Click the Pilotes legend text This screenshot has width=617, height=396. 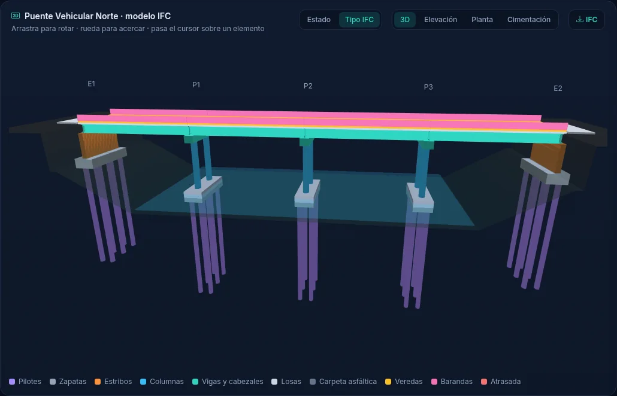30,382
